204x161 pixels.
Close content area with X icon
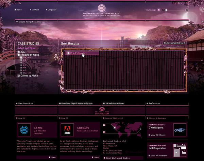(185, 43)
